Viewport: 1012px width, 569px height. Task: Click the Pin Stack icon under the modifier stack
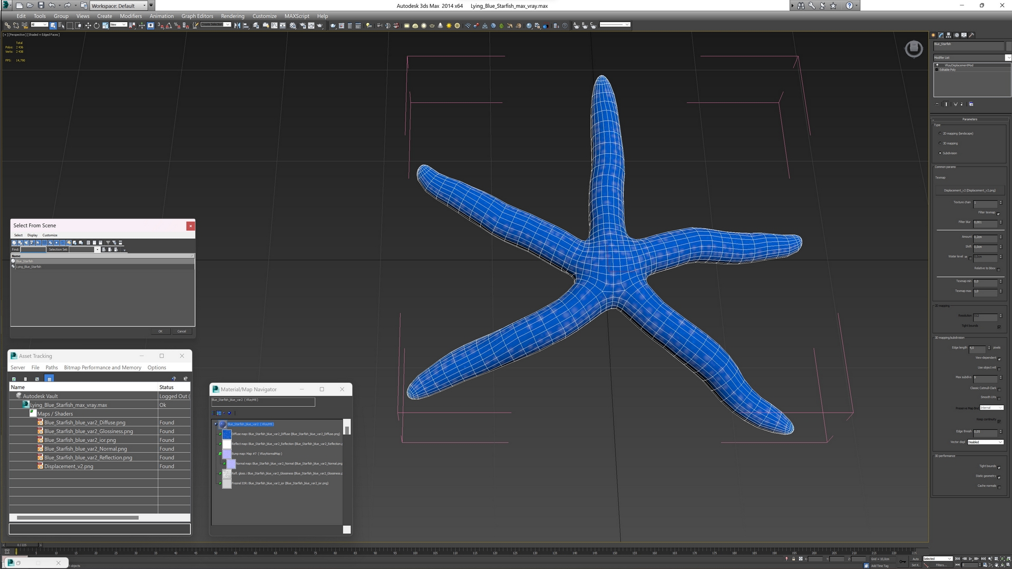pyautogui.click(x=937, y=104)
